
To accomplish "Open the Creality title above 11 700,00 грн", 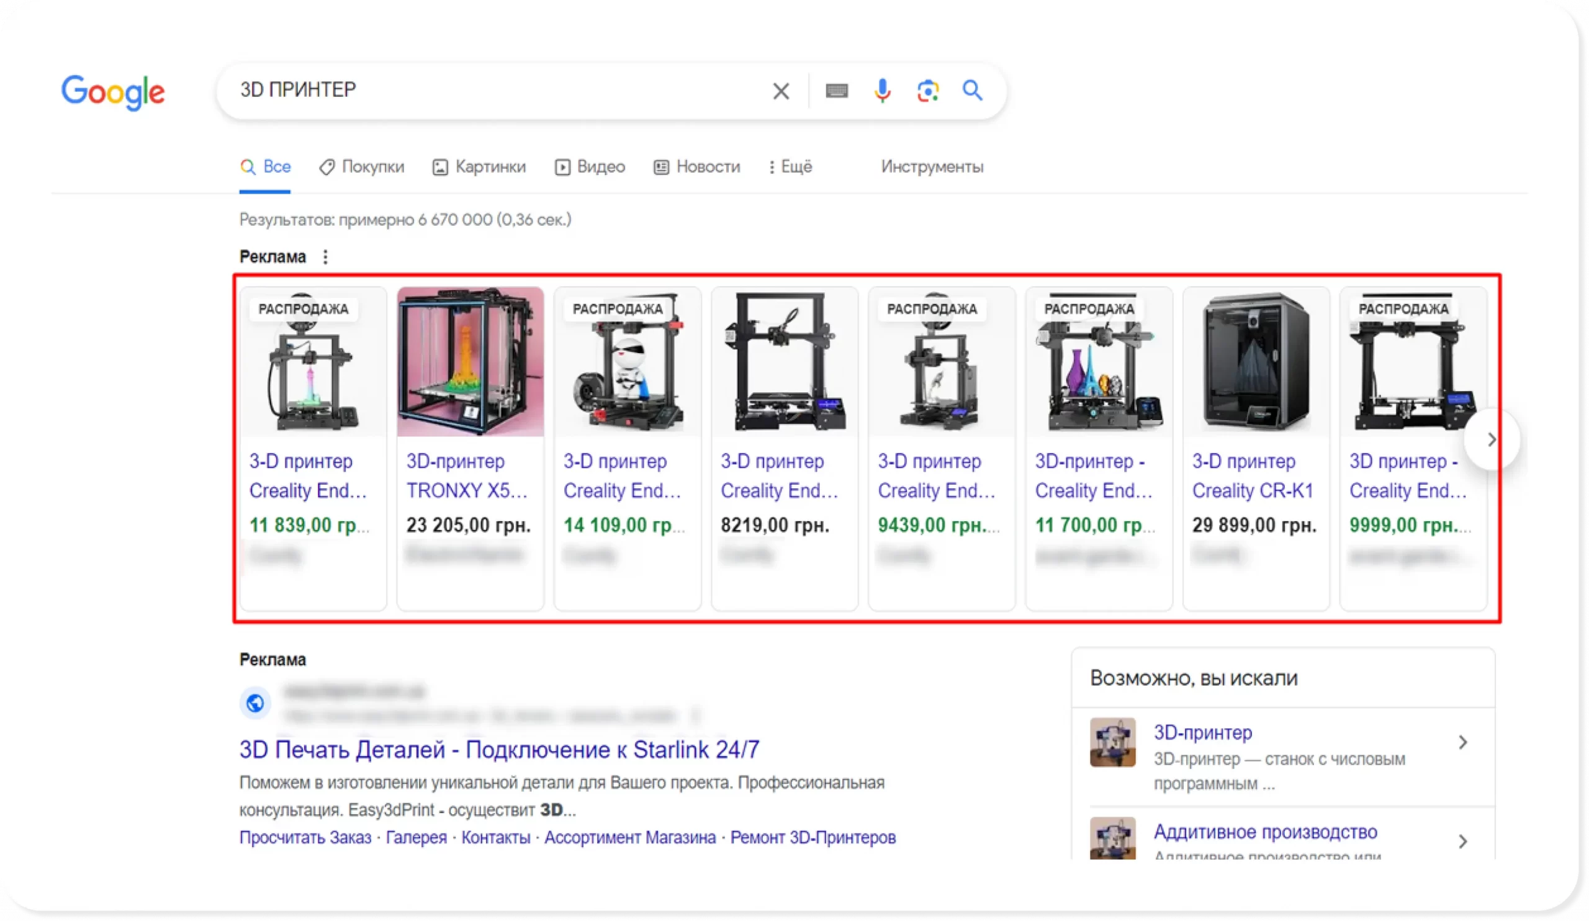I will click(x=1094, y=476).
